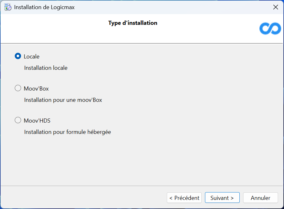This screenshot has height=209, width=284.
Task: Select the Locale radio button circle
Action: (18, 56)
